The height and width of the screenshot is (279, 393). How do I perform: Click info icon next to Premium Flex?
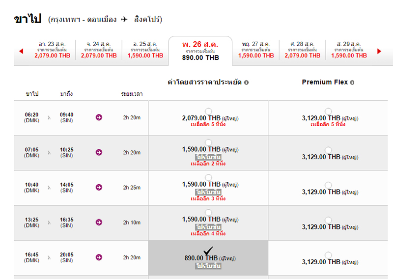click(x=352, y=83)
